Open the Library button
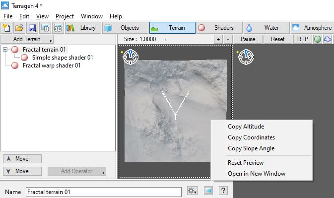Image resolution: width=334 pixels, height=198 pixels. click(x=83, y=28)
